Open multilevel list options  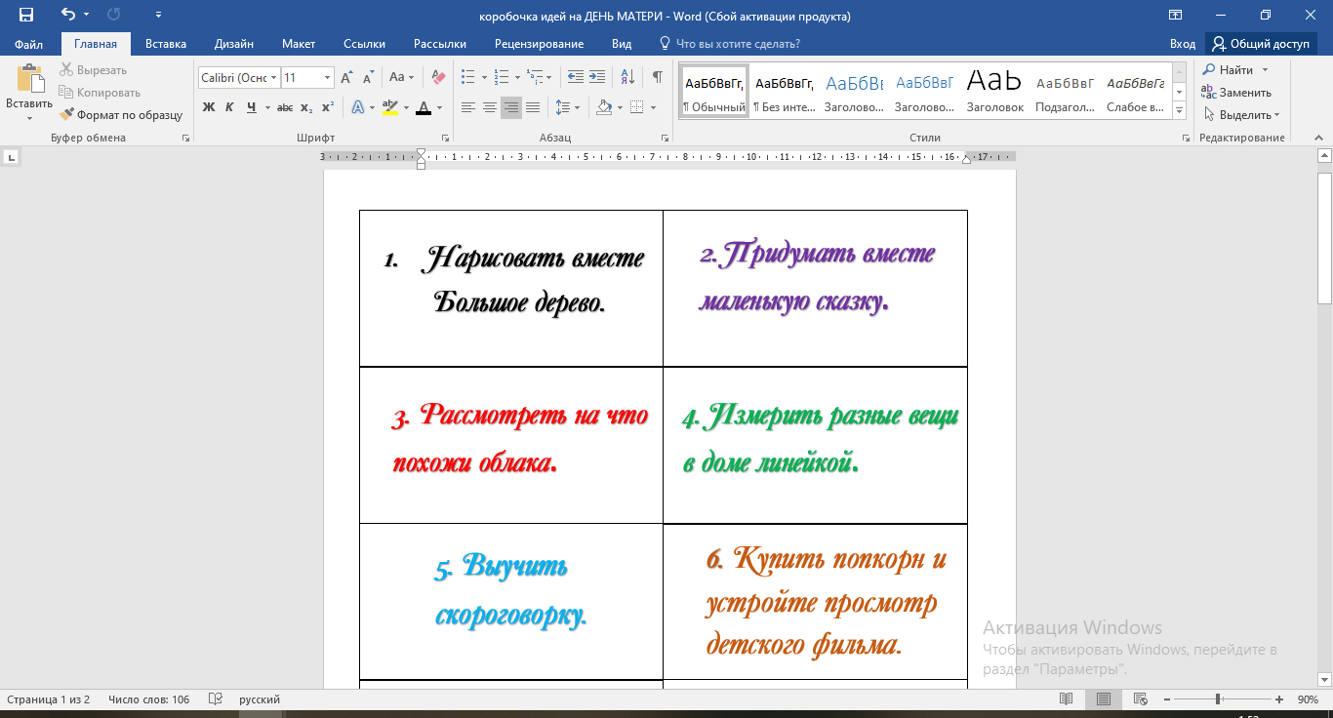pos(535,77)
